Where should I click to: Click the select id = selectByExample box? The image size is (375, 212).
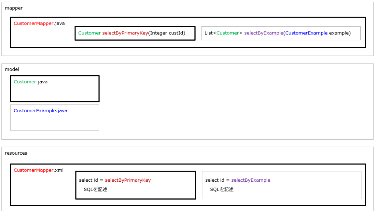[x=281, y=185]
